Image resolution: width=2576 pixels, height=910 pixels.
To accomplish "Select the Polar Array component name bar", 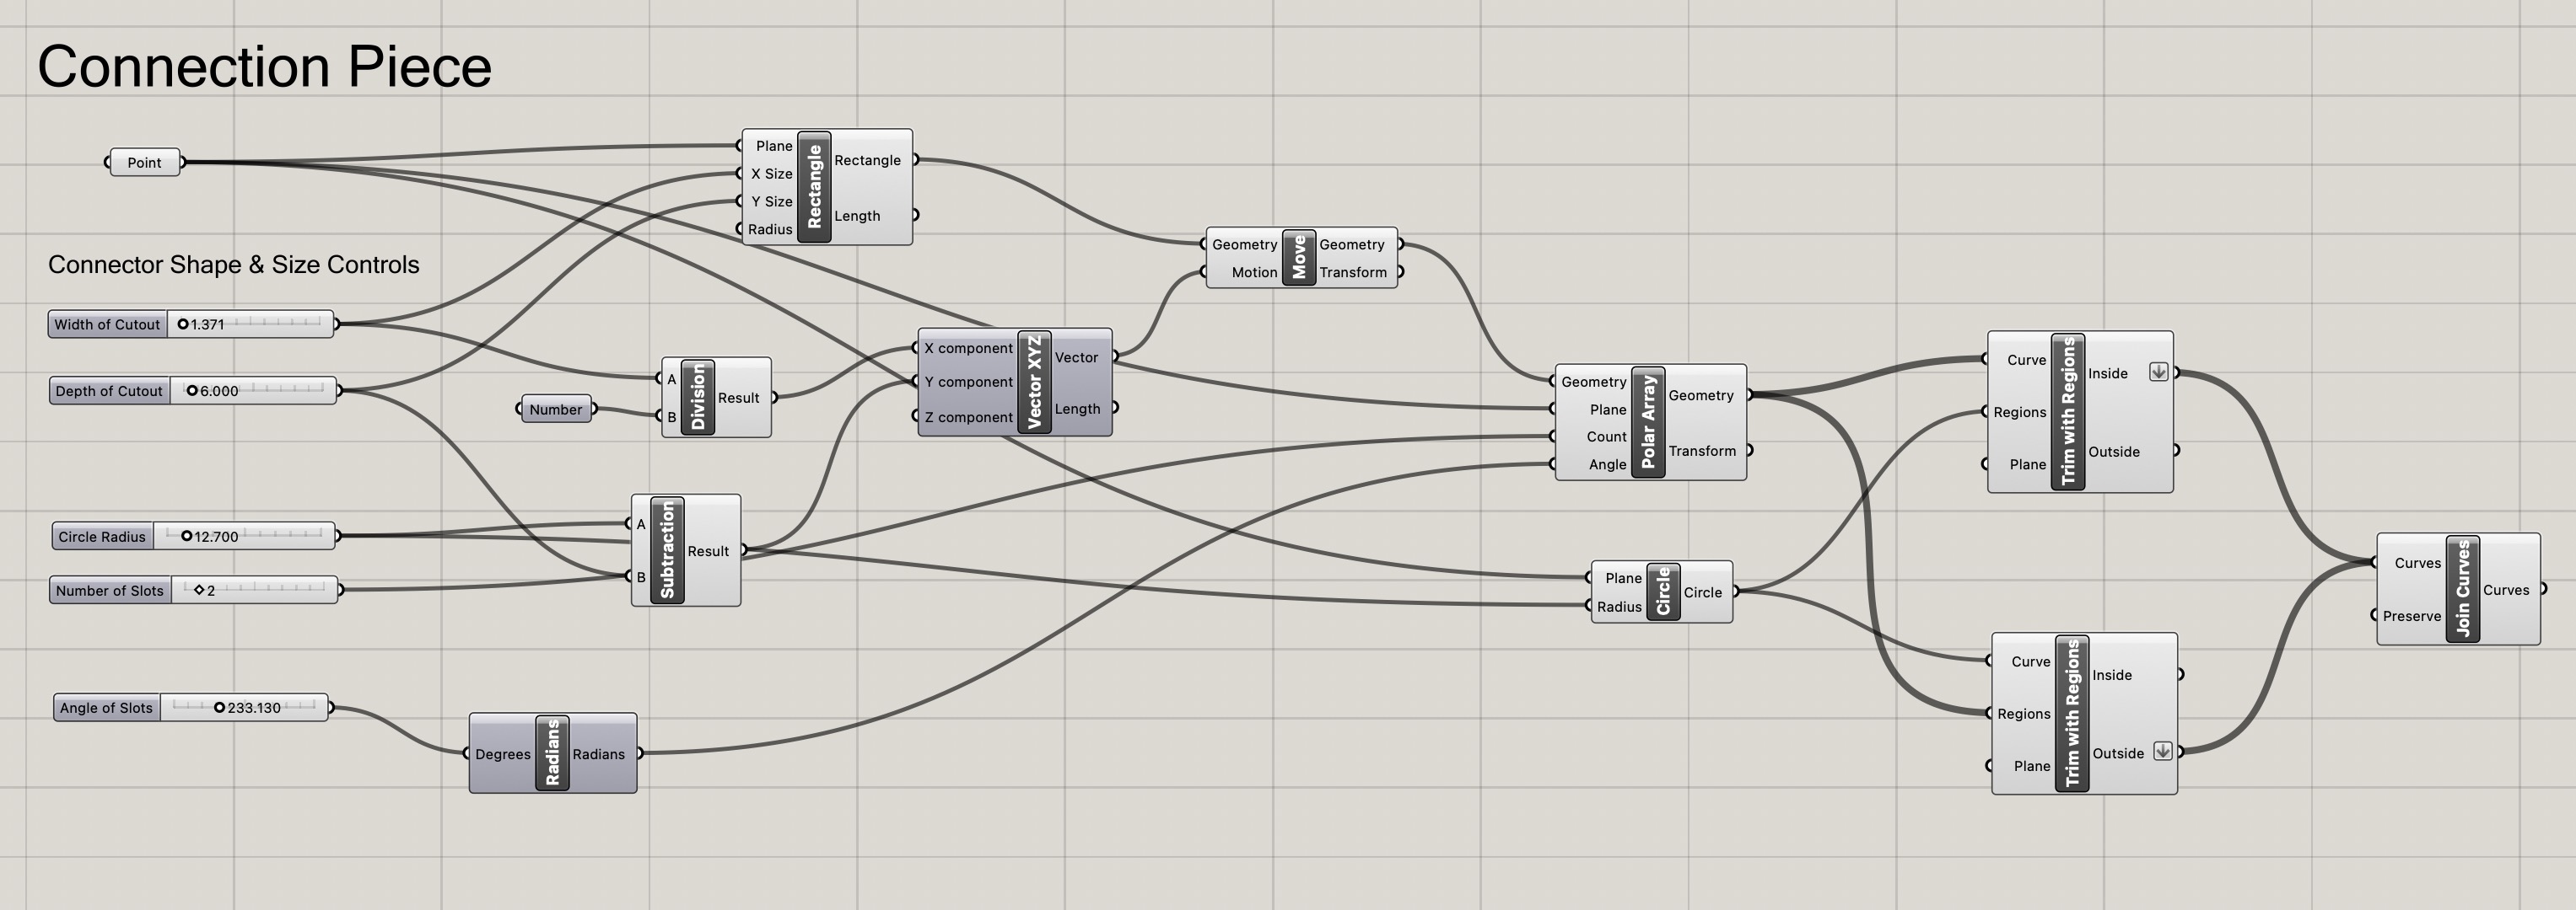I will click(1648, 422).
